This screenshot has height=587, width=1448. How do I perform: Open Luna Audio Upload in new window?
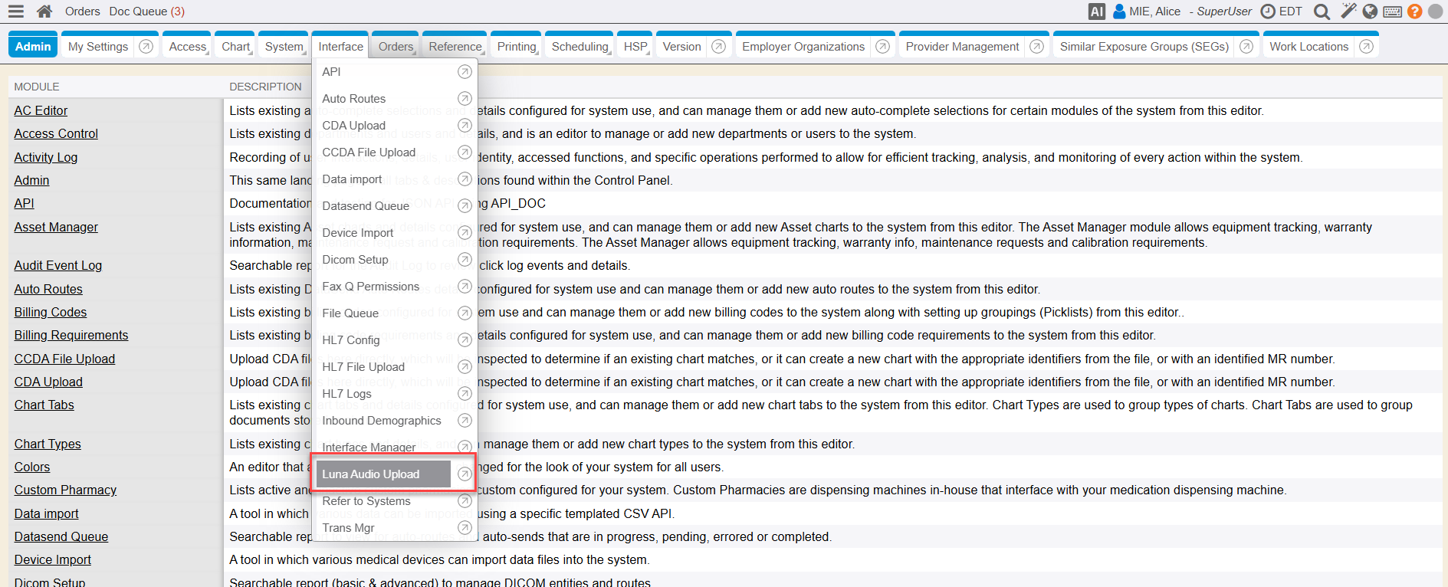click(465, 474)
